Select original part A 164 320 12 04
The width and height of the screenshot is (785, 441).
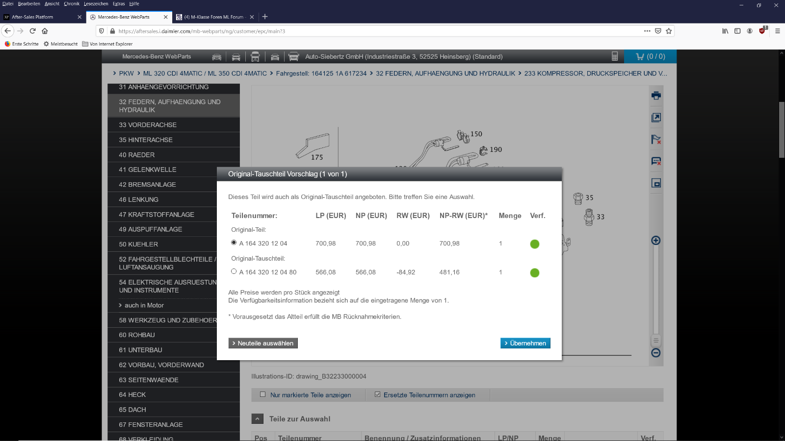pyautogui.click(x=234, y=243)
